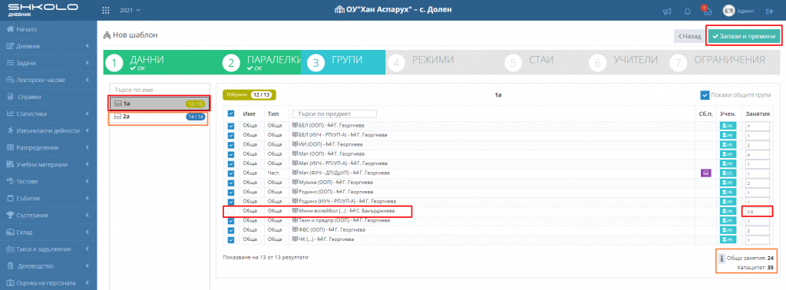Expand the Статистики sidebar menu
The image size is (786, 290).
[x=48, y=114]
